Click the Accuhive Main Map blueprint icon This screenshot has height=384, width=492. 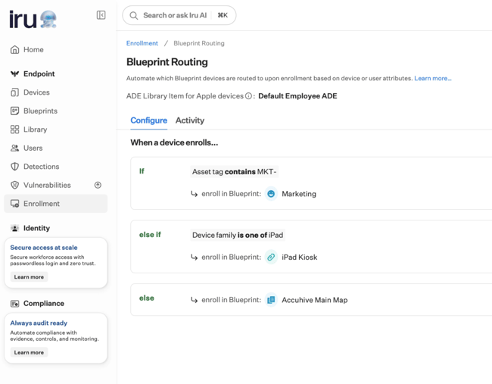pyautogui.click(x=271, y=300)
